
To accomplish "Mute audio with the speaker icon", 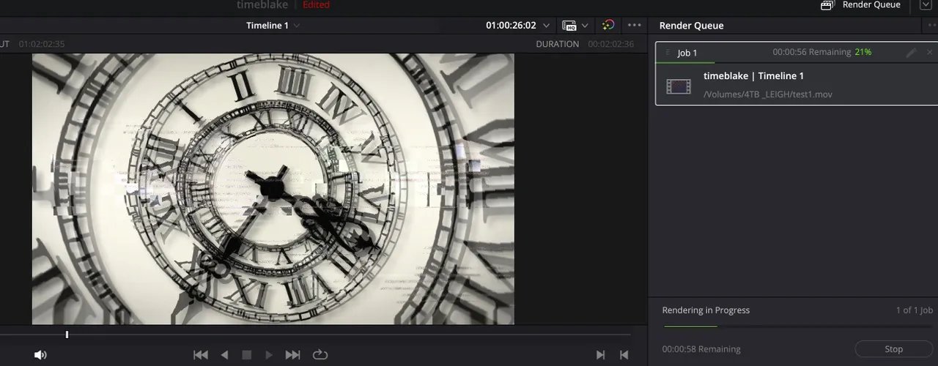I will click(x=40, y=355).
